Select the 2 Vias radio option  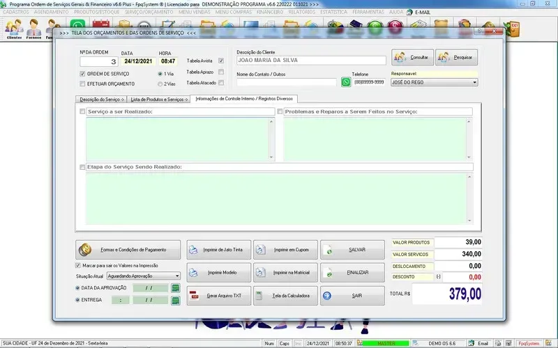(x=160, y=84)
